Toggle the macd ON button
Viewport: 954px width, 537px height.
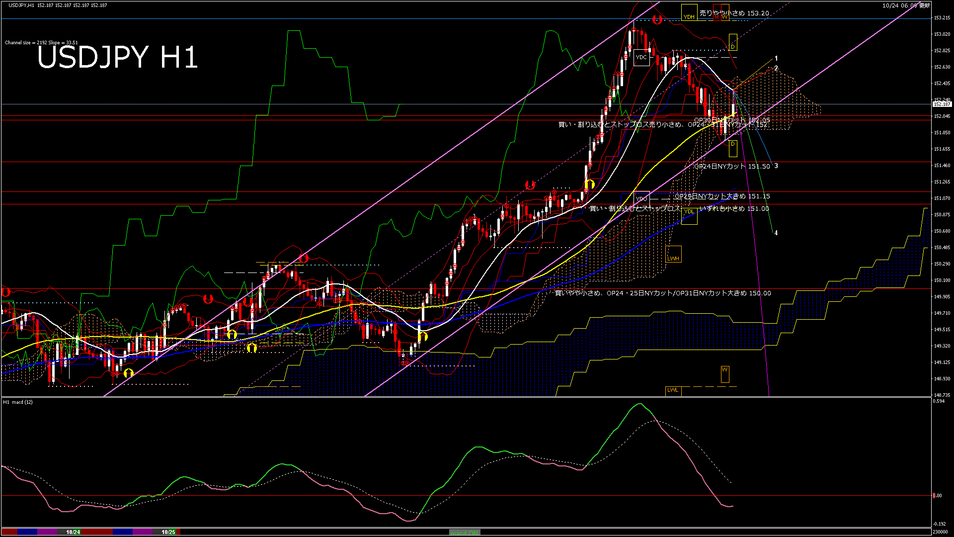[465, 532]
